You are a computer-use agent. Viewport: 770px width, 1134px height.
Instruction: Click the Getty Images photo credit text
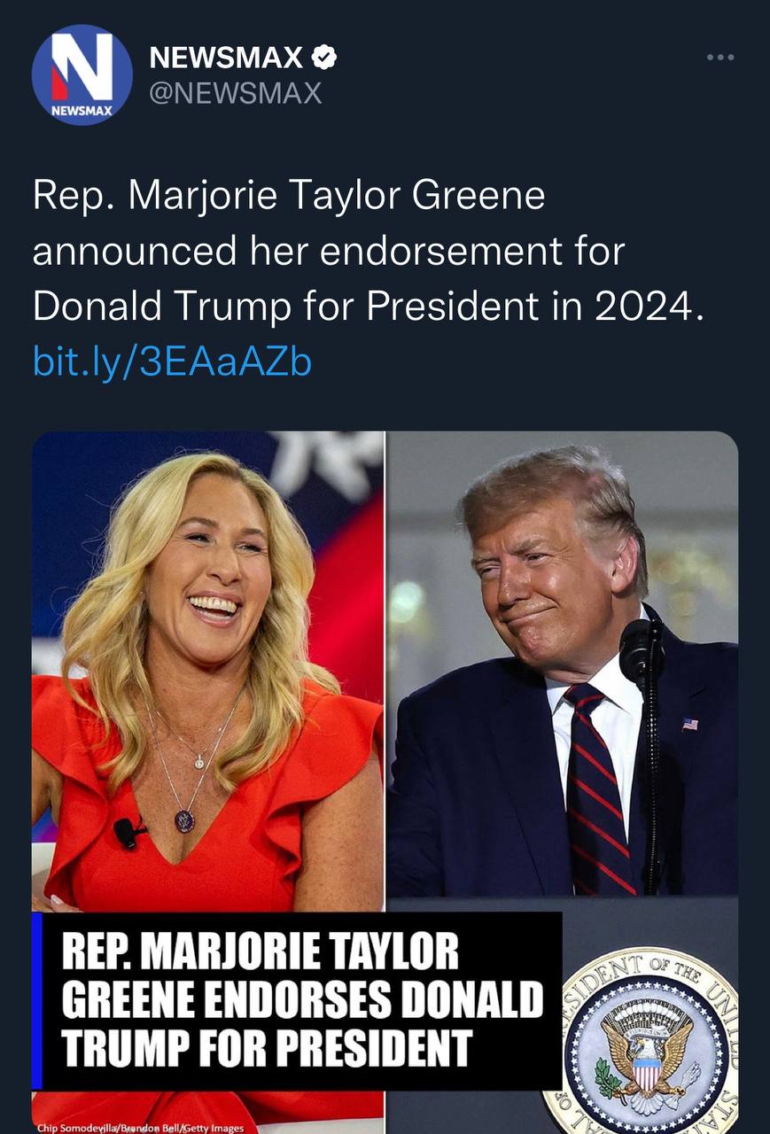pyautogui.click(x=141, y=1128)
